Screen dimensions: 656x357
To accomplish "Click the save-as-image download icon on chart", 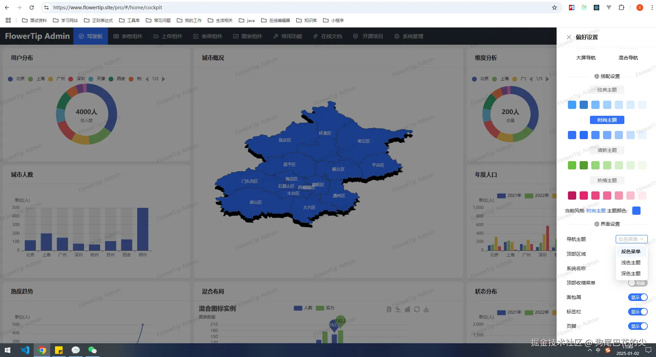I will click(426, 309).
